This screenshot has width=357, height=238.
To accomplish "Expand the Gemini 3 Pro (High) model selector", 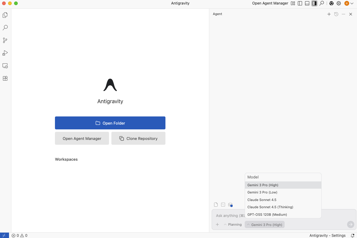I will click(264, 224).
